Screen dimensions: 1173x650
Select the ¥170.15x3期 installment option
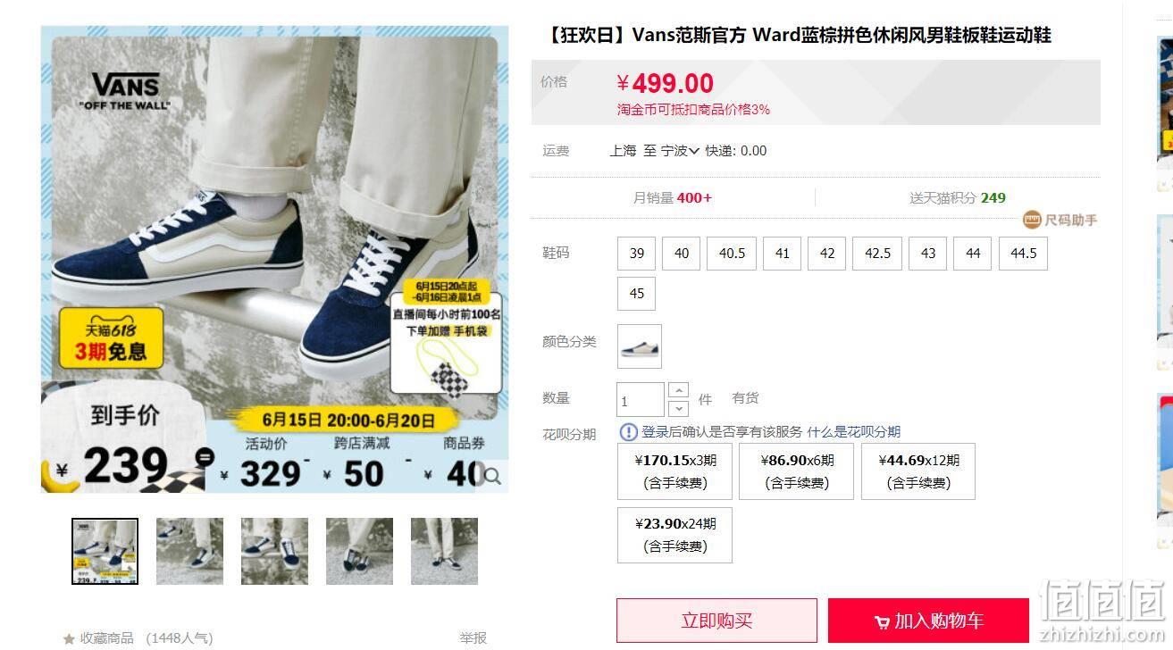point(674,471)
